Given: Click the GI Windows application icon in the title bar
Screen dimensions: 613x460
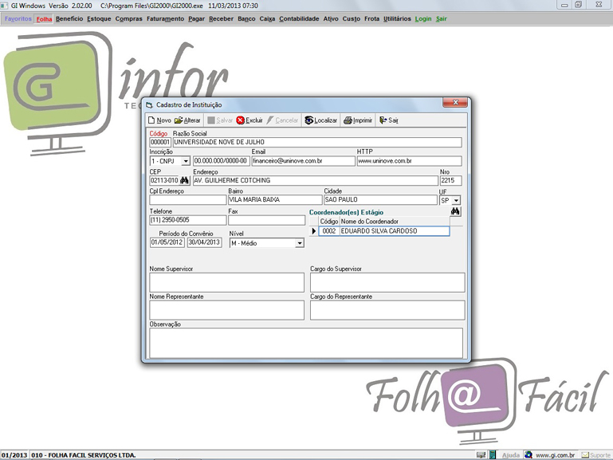Looking at the screenshot, I should point(4,6).
